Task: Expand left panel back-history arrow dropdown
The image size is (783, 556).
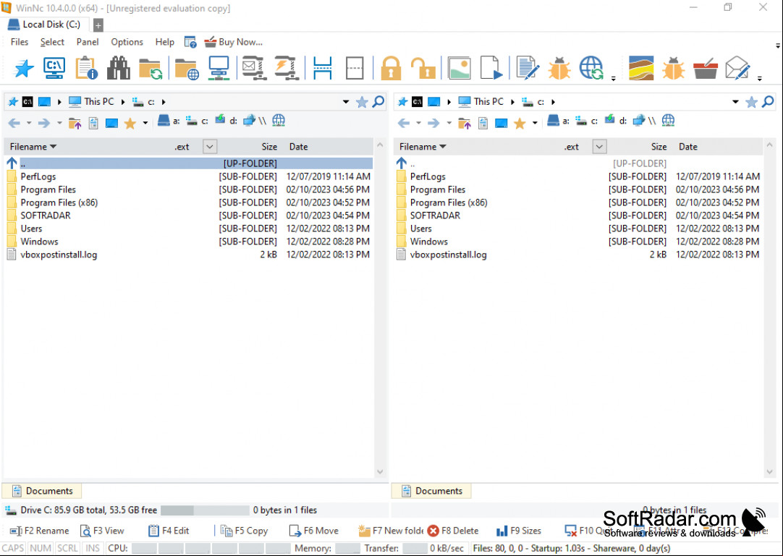Action: coord(29,123)
